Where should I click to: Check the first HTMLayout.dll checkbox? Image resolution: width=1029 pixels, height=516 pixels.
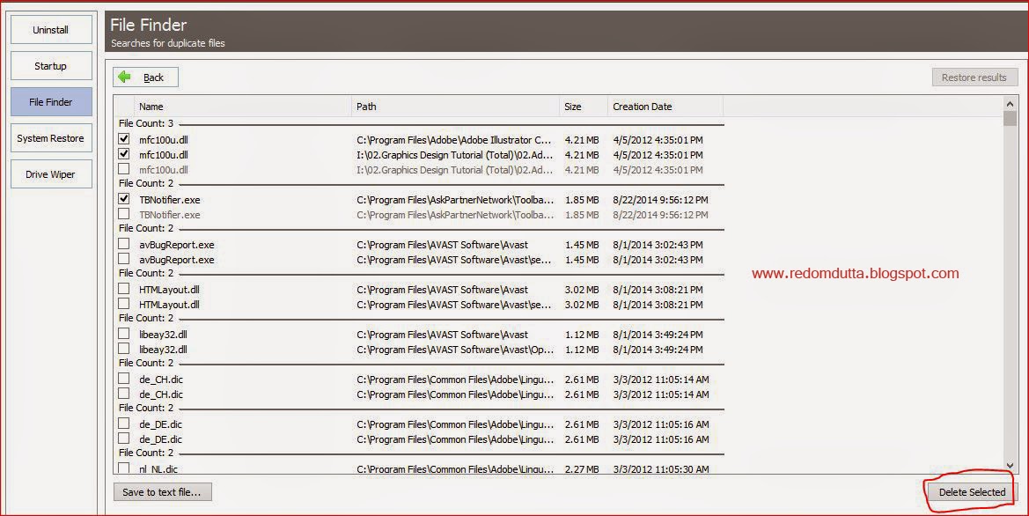tap(123, 289)
